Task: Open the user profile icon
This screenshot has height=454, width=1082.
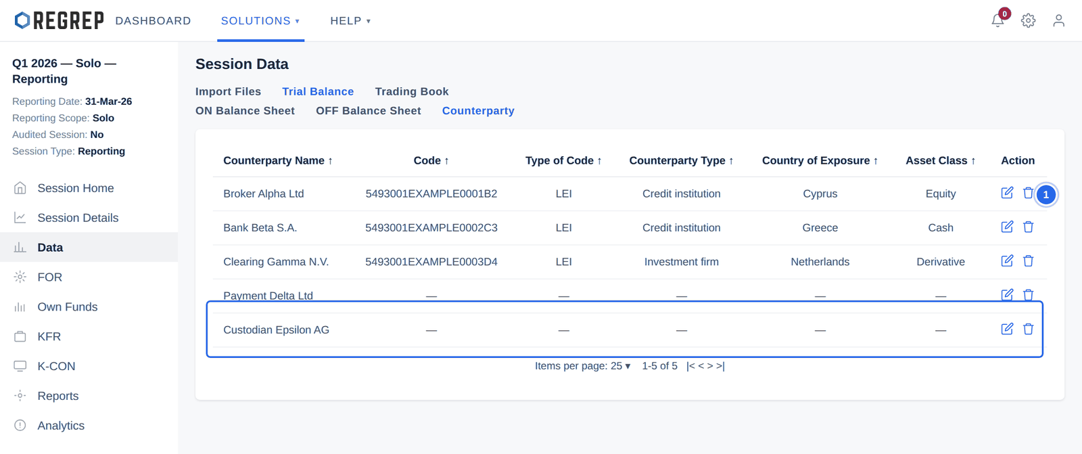Action: point(1058,20)
